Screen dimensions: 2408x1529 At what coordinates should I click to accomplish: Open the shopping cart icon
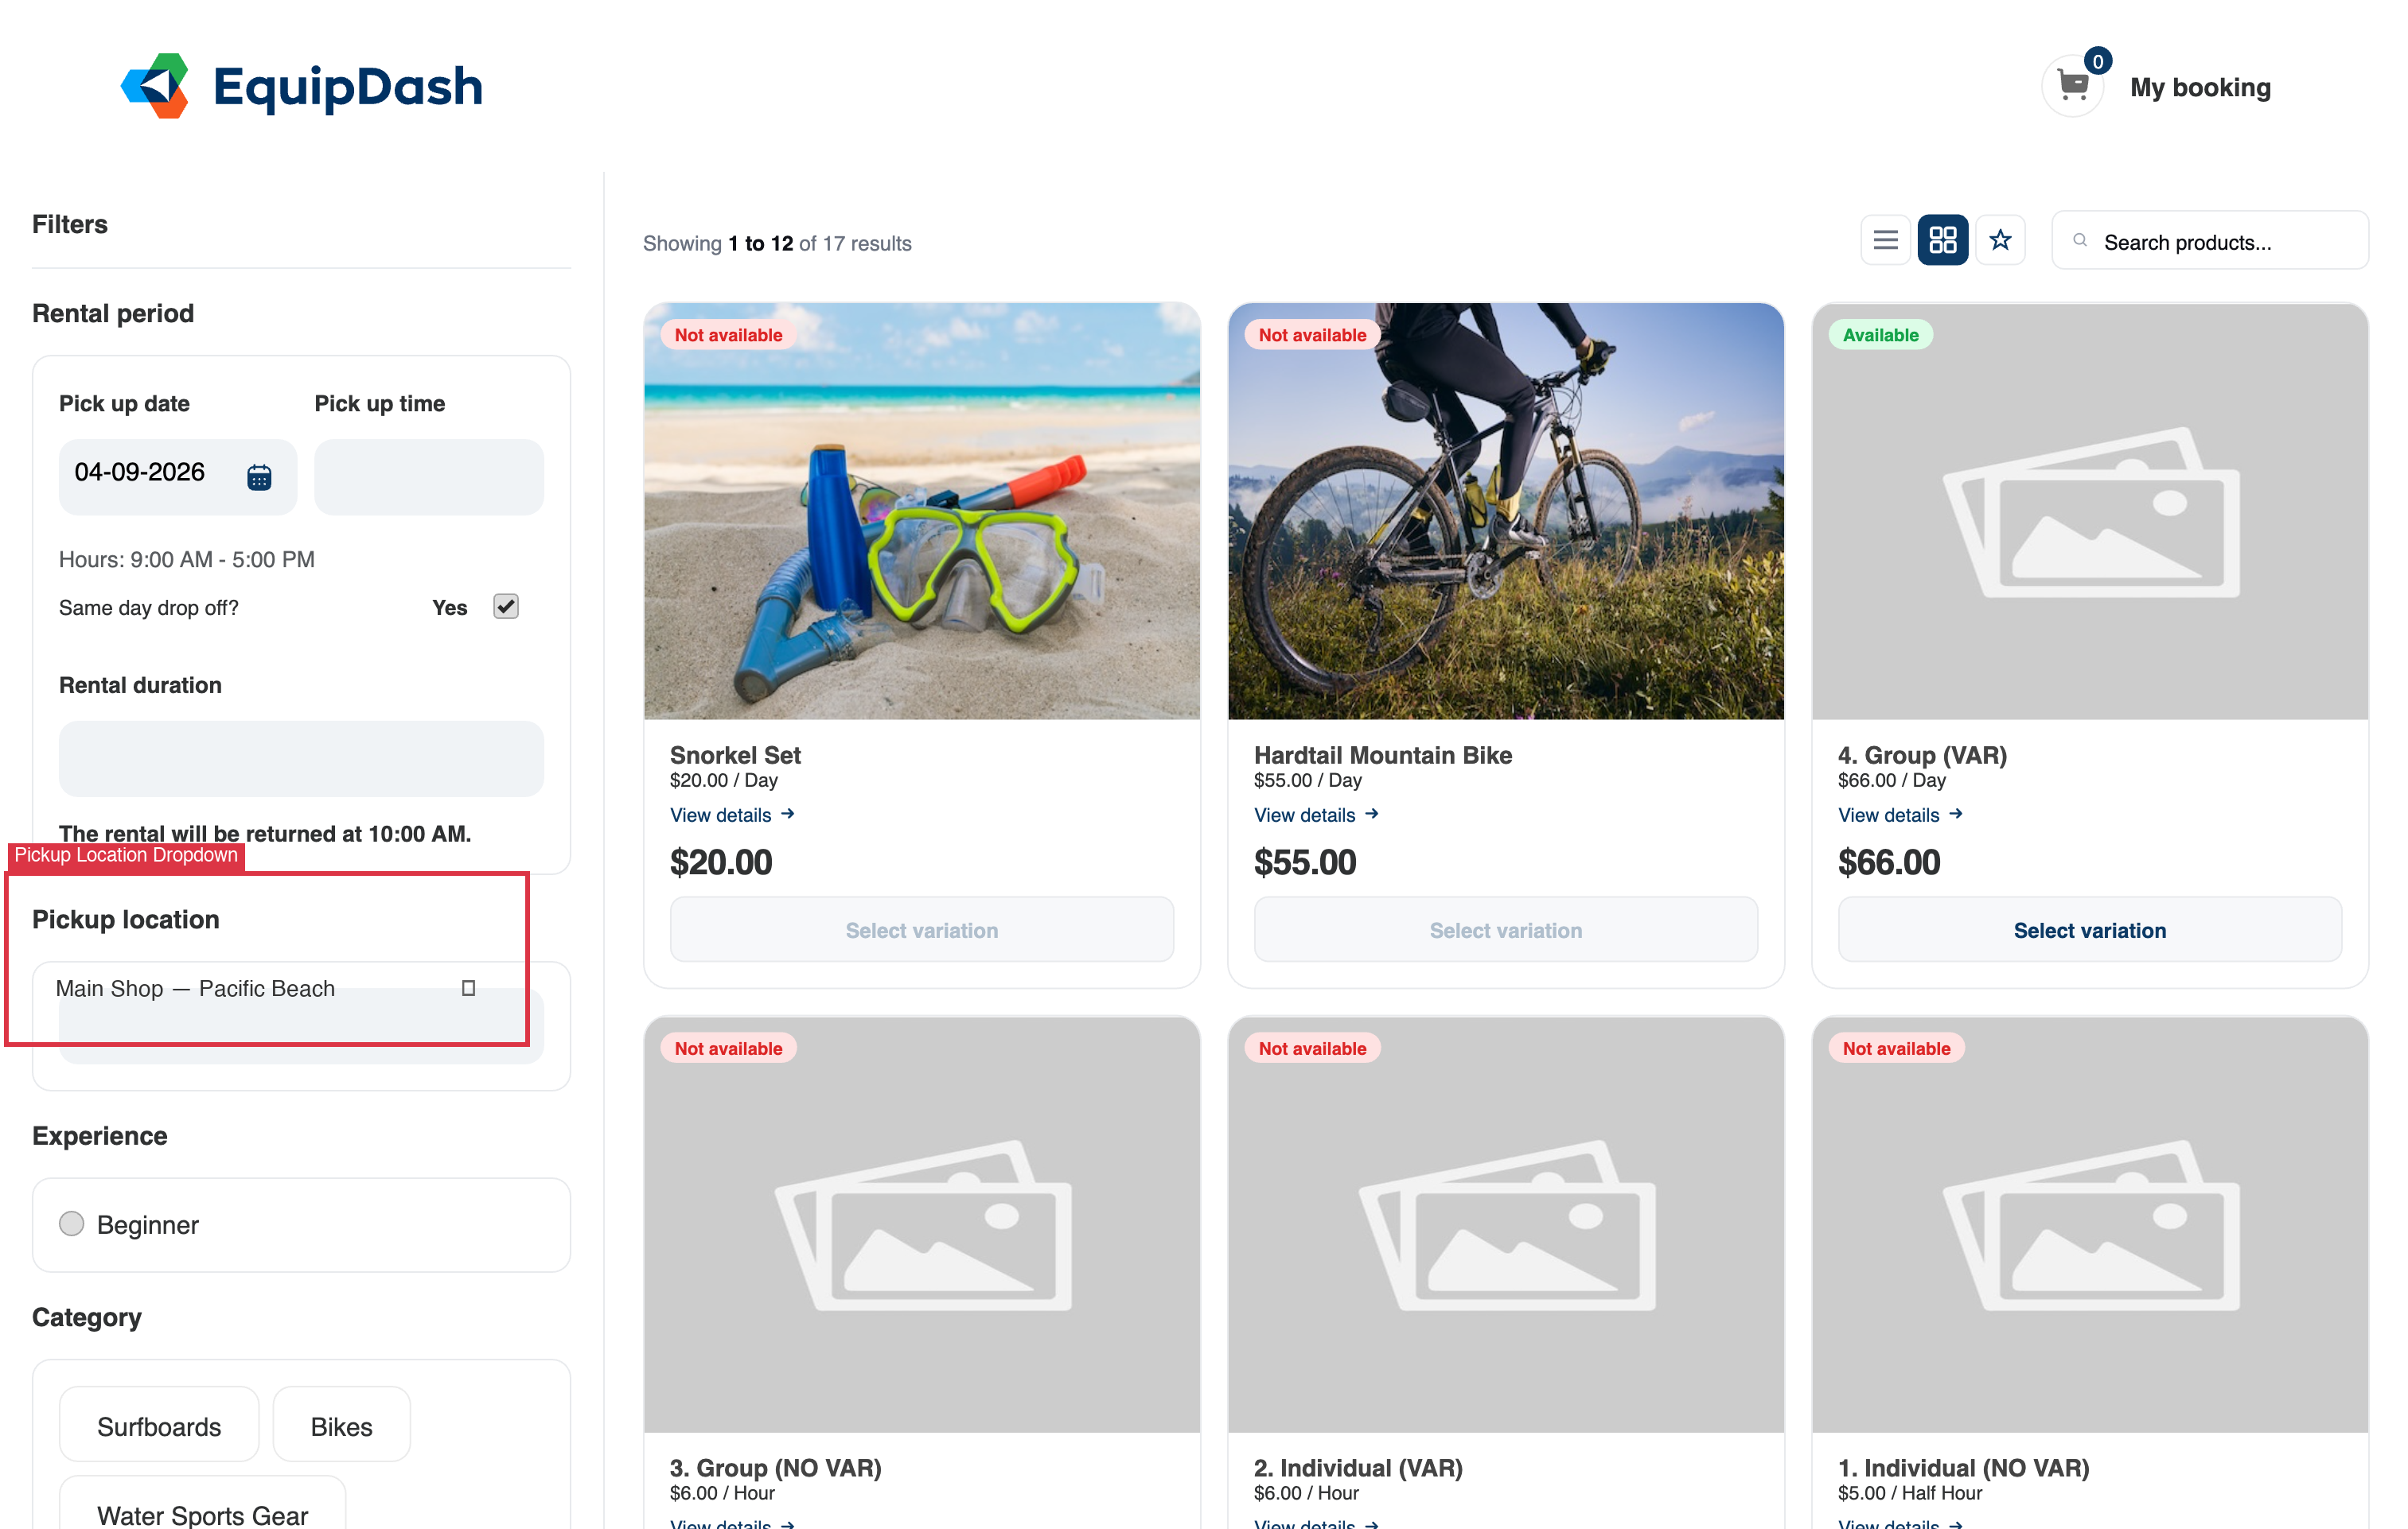(x=2073, y=86)
